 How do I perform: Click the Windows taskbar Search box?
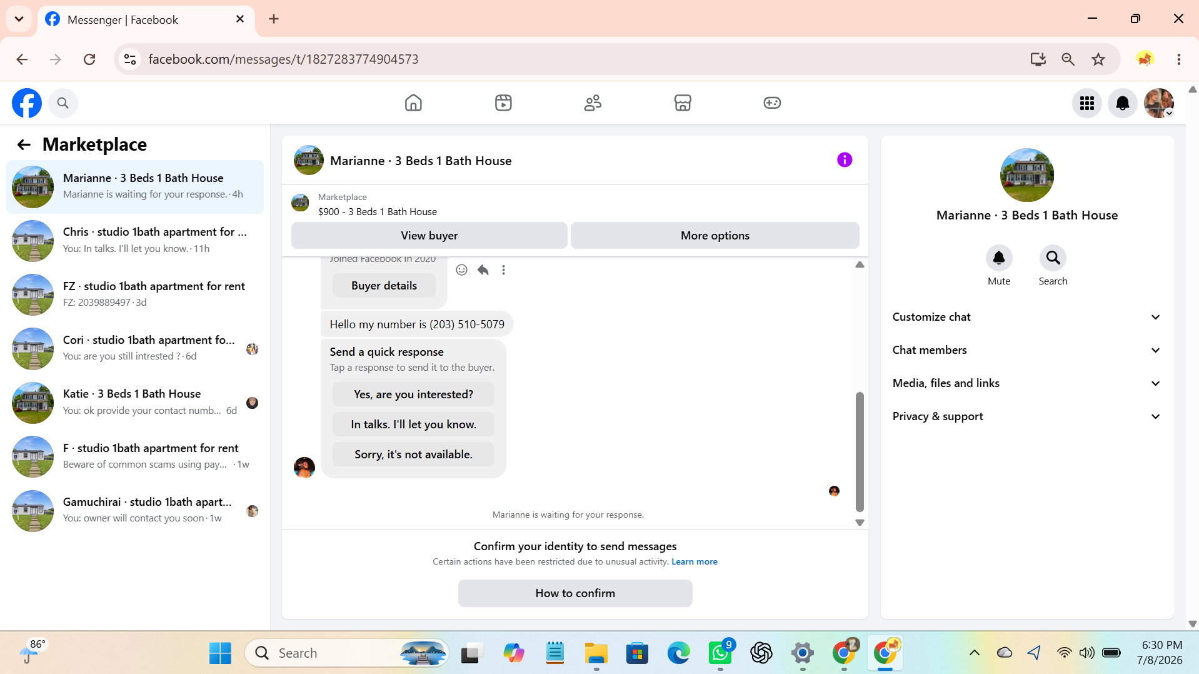[348, 653]
